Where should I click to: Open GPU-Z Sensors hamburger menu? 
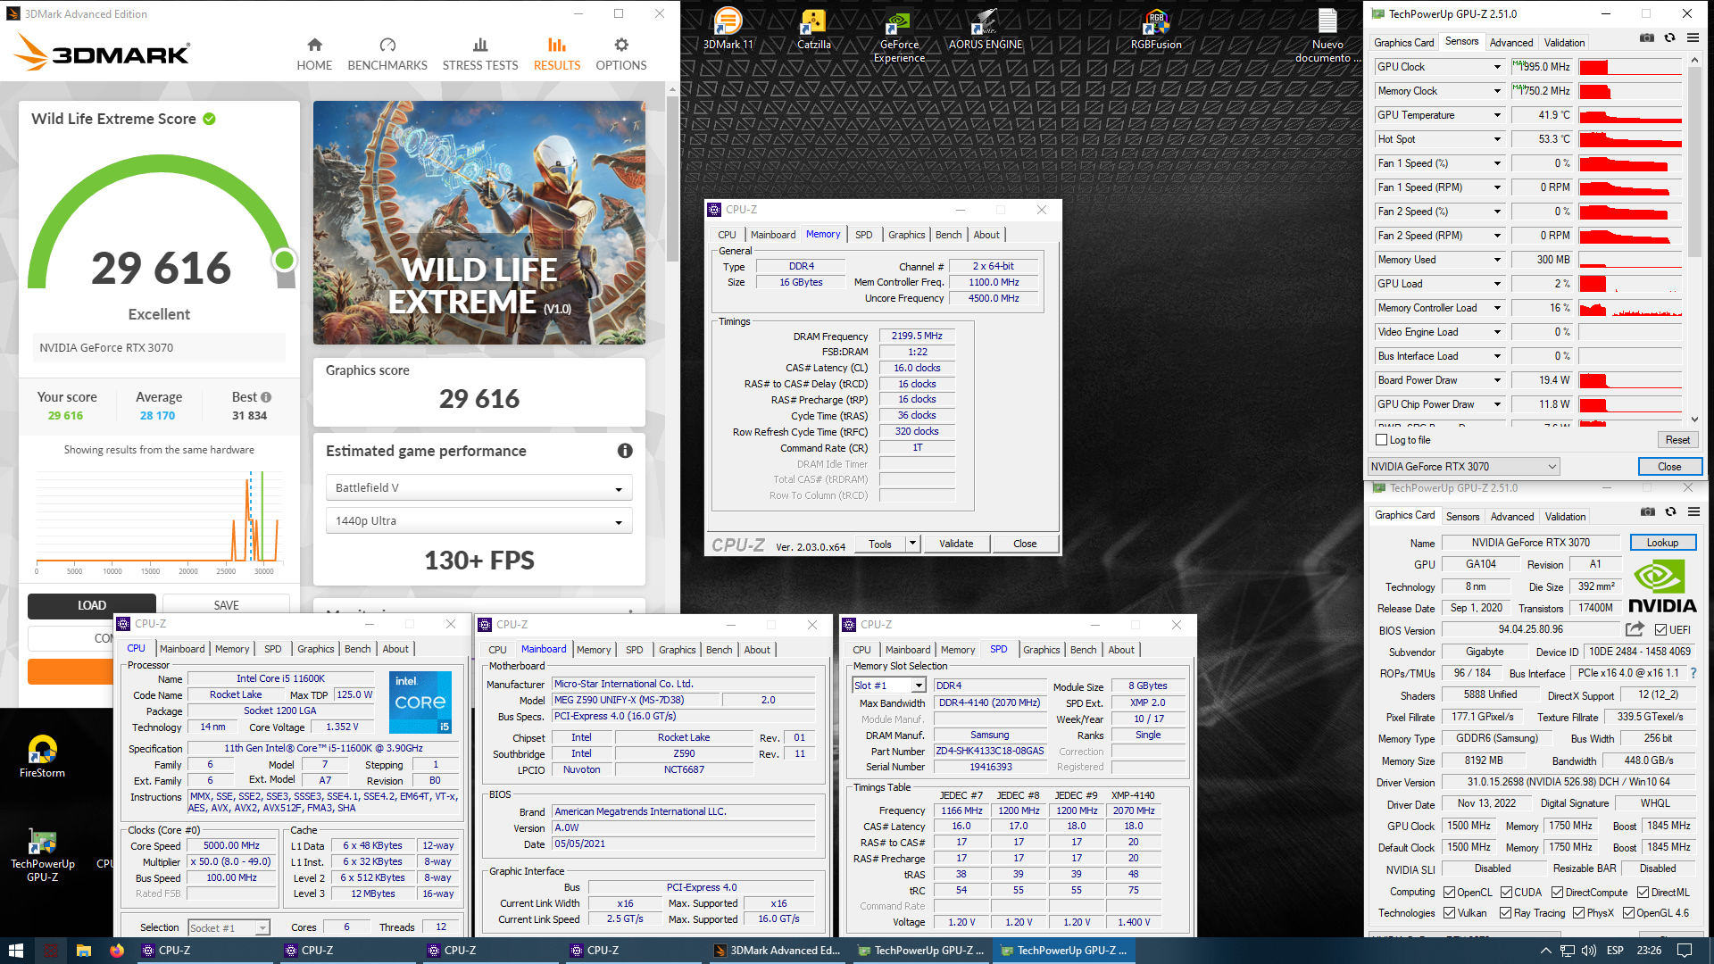[1693, 37]
